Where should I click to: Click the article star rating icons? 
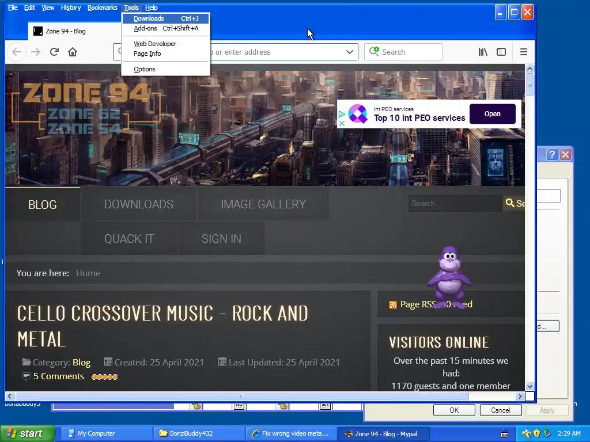[105, 376]
